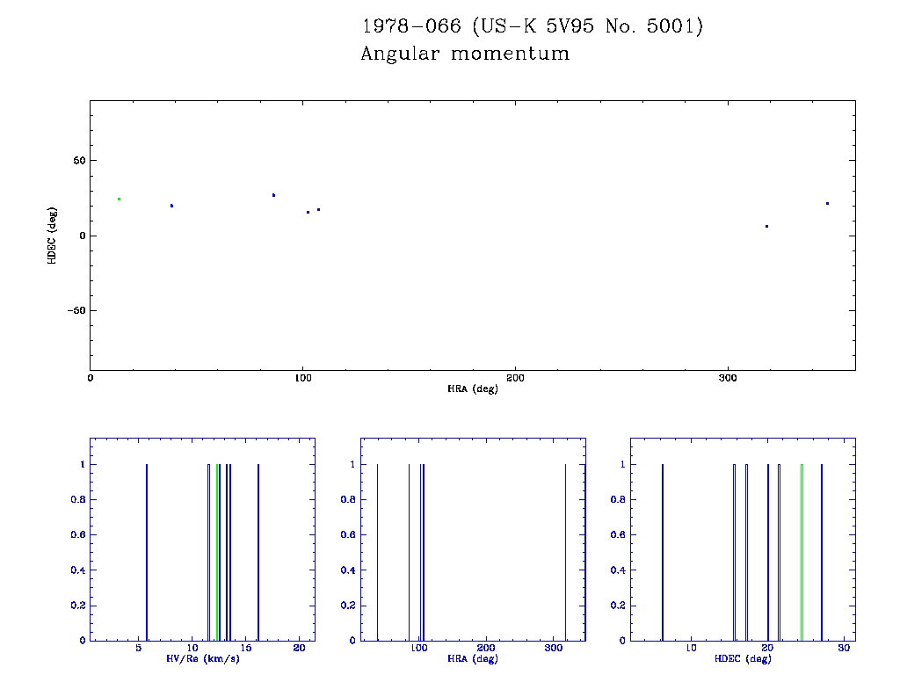Click the leftmost bar in HV/Re histogram

[146, 552]
